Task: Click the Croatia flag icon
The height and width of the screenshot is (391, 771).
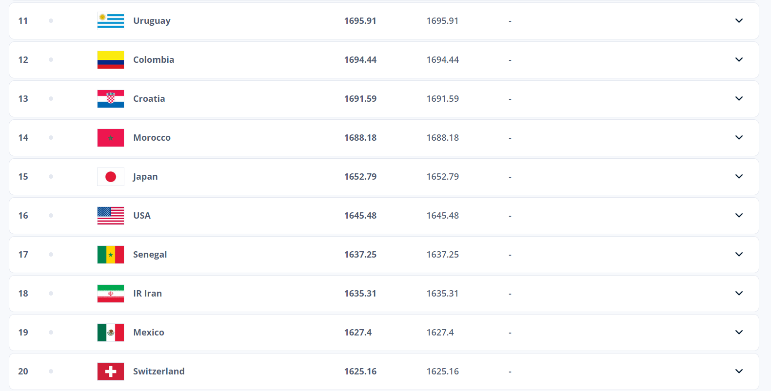Action: click(x=111, y=99)
